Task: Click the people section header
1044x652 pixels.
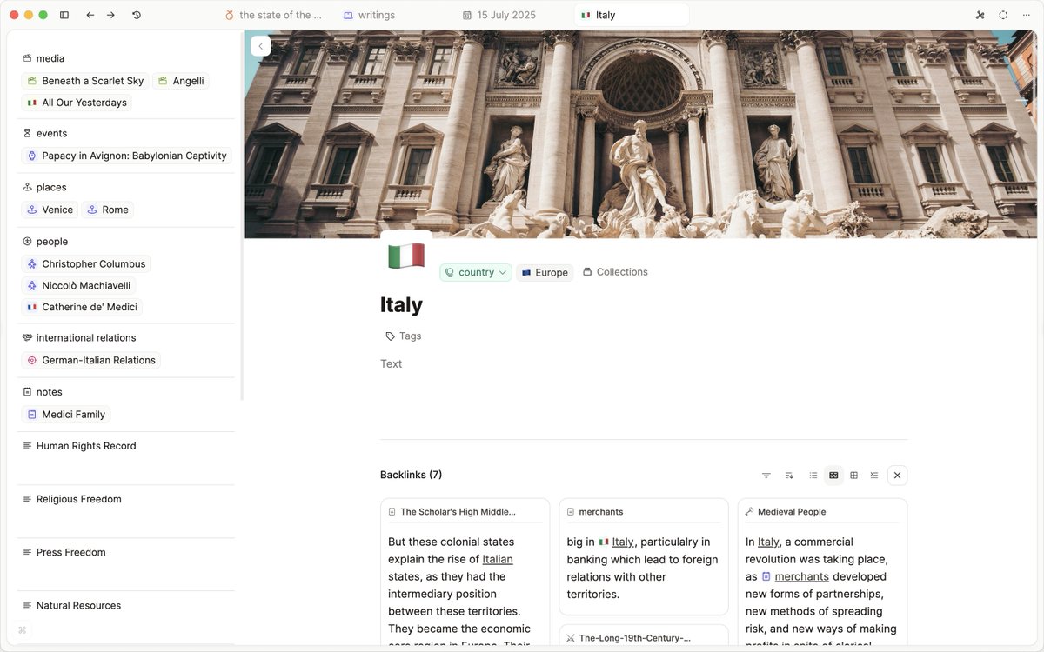Action: [45, 242]
